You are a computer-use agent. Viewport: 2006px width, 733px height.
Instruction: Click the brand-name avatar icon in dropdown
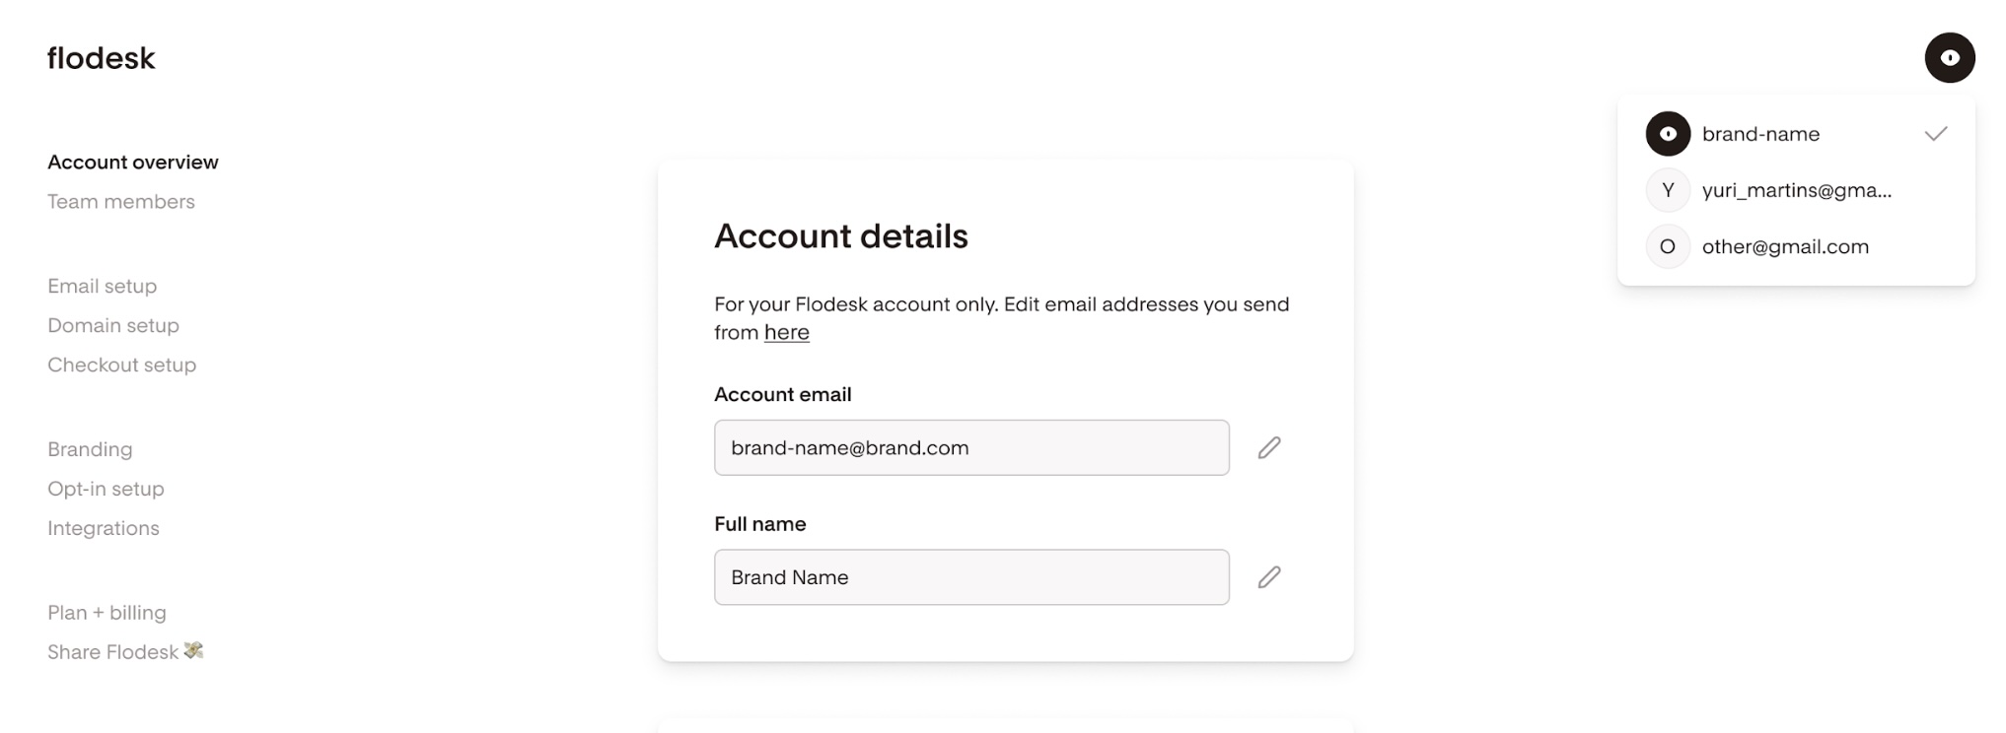tap(1668, 134)
